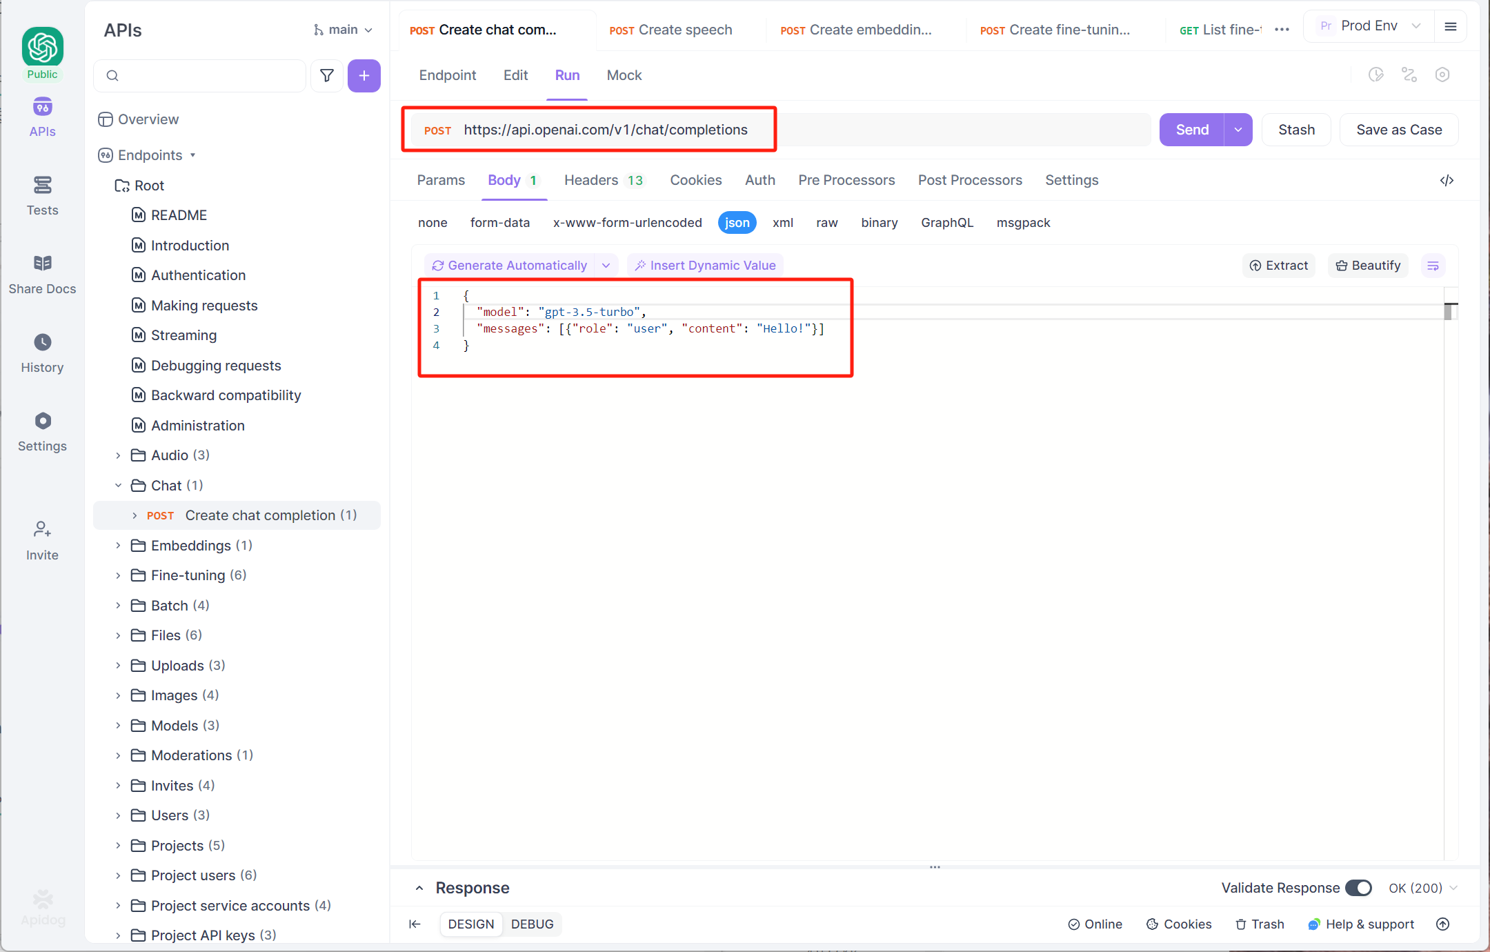Collapse the Chat folder
This screenshot has width=1490, height=952.
tap(118, 486)
